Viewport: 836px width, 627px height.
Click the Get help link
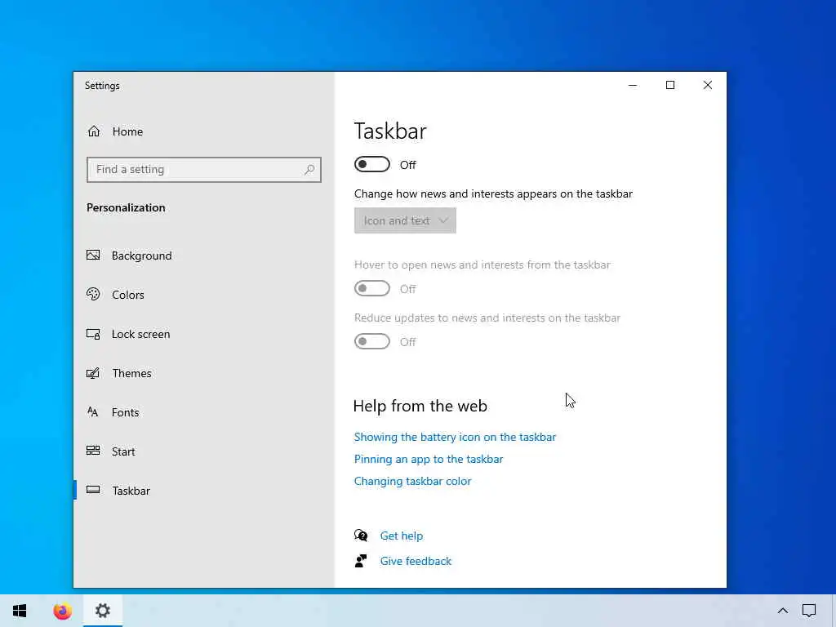402,536
